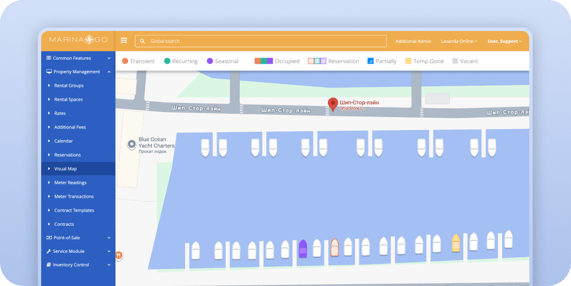This screenshot has width=571, height=286.
Task: Click the Additional Admin link
Action: (x=413, y=41)
